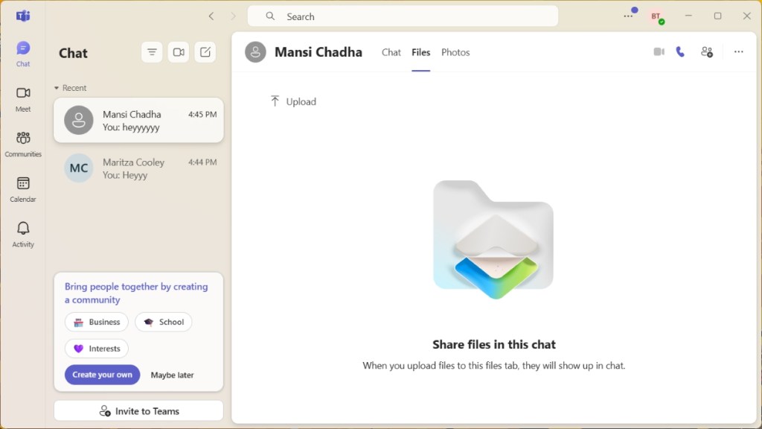Add people to this chat
The width and height of the screenshot is (762, 429).
(x=707, y=52)
